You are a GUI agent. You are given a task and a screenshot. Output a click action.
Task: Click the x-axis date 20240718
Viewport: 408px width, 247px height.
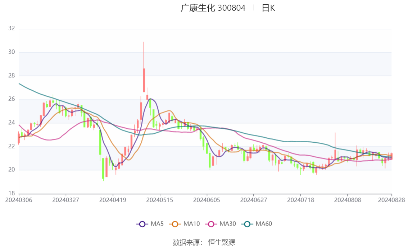pos(300,200)
